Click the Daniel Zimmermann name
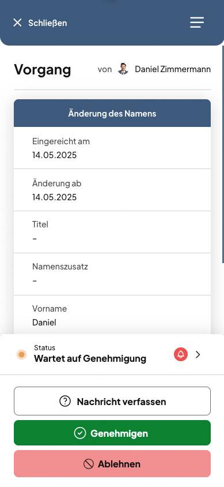 click(x=173, y=69)
